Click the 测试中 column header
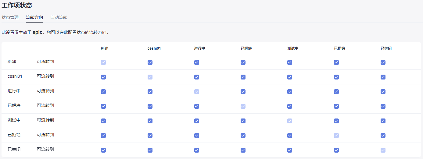 293,48
